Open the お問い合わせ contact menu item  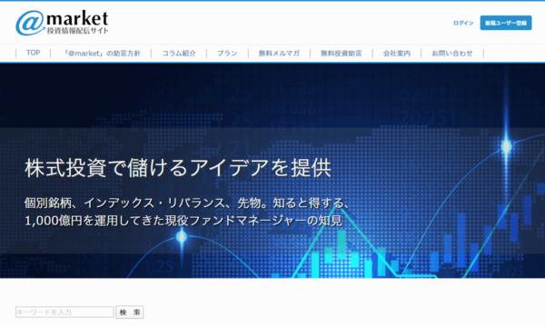click(452, 54)
